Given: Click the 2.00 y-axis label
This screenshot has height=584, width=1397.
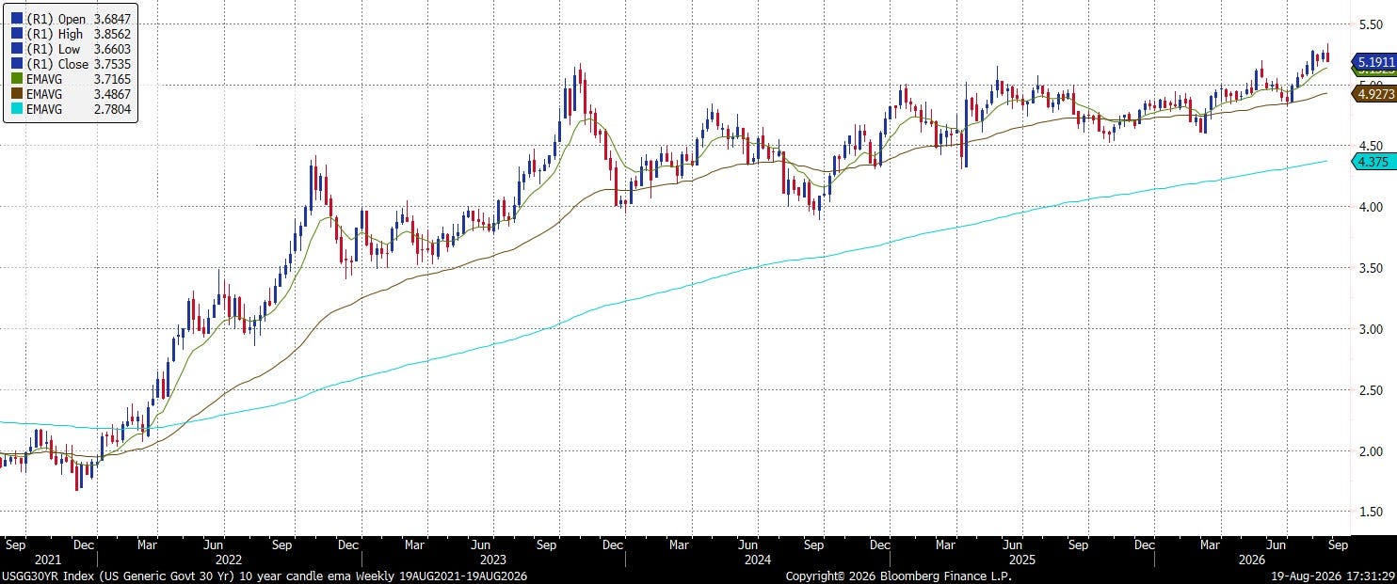Looking at the screenshot, I should (1371, 451).
